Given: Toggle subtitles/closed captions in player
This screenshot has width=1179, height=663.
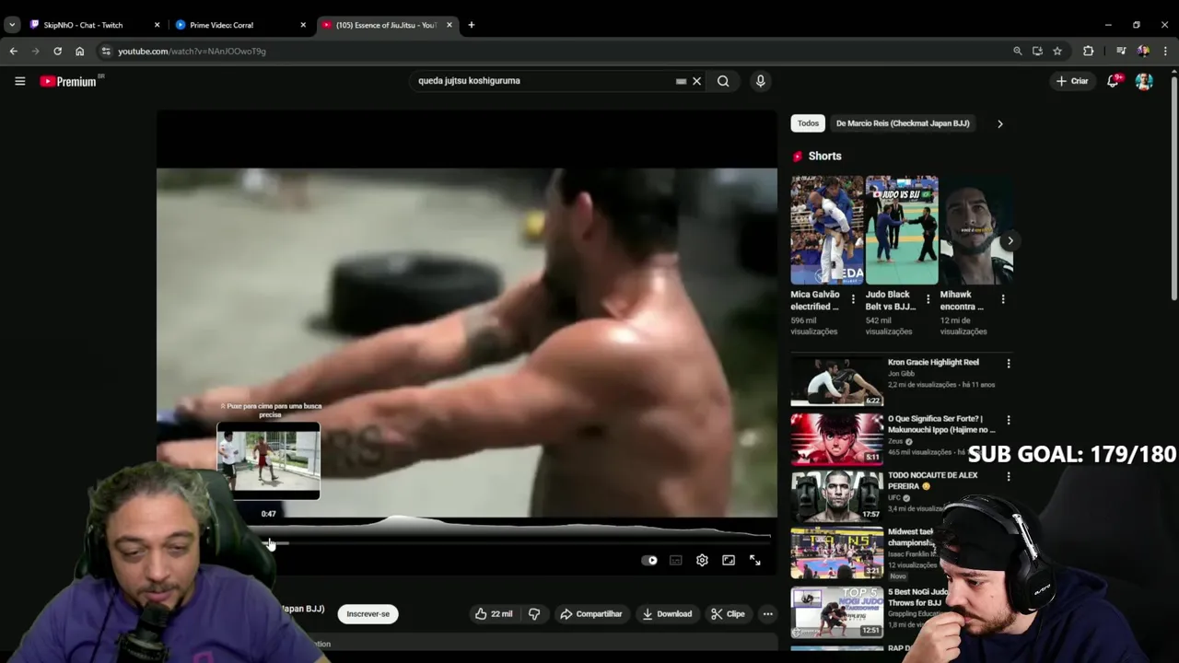Looking at the screenshot, I should [676, 560].
